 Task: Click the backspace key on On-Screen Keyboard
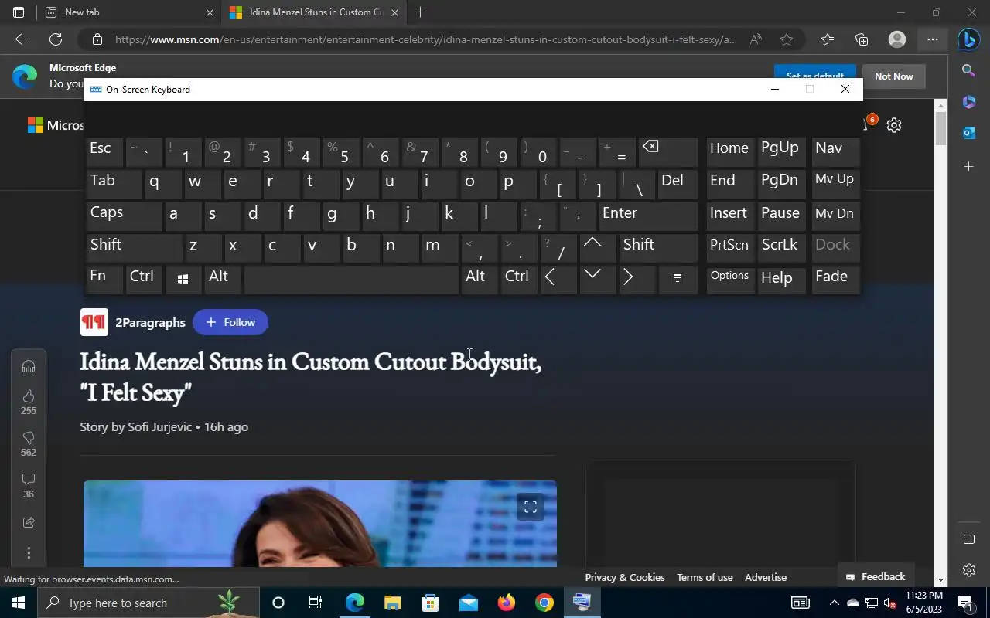667,151
